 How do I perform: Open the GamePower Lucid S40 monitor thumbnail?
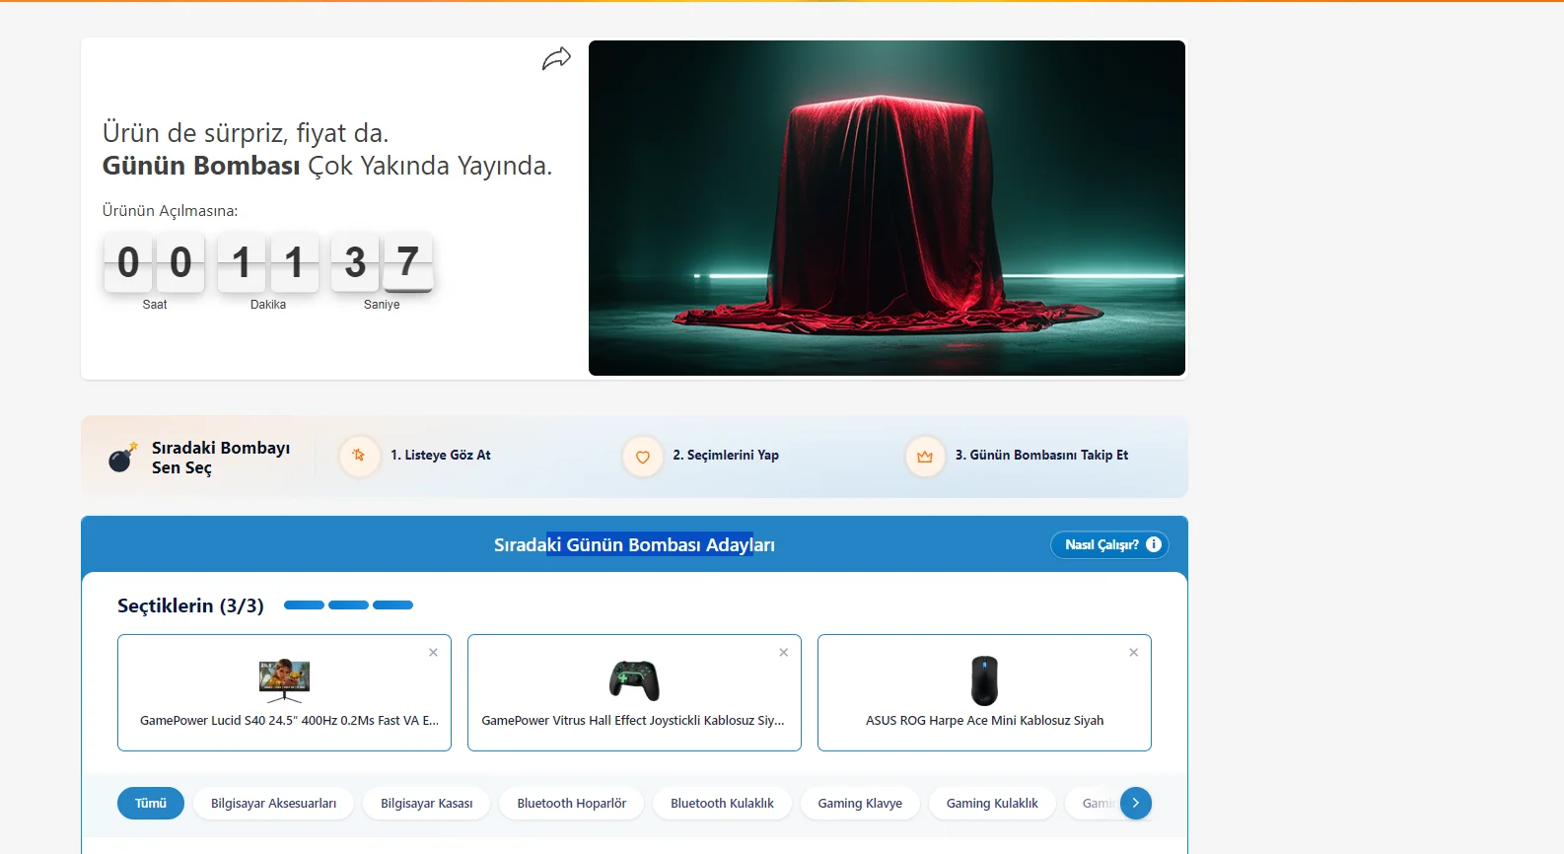(x=284, y=680)
